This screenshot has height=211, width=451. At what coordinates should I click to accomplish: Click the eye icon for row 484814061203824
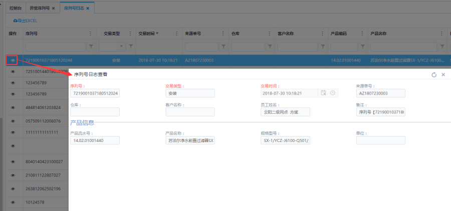click(13, 107)
